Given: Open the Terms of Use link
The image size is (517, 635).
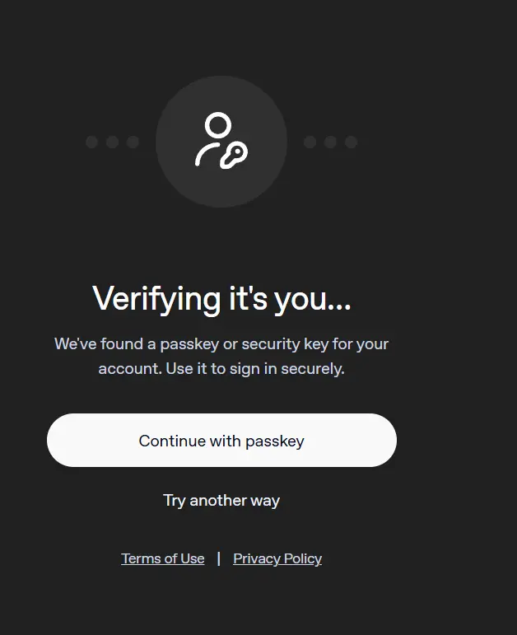Looking at the screenshot, I should click(x=163, y=559).
